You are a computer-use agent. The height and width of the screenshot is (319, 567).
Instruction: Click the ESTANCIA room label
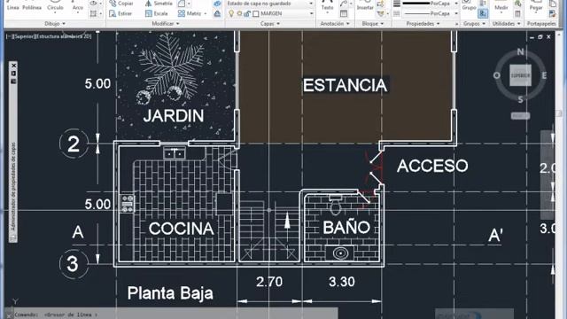pos(345,85)
